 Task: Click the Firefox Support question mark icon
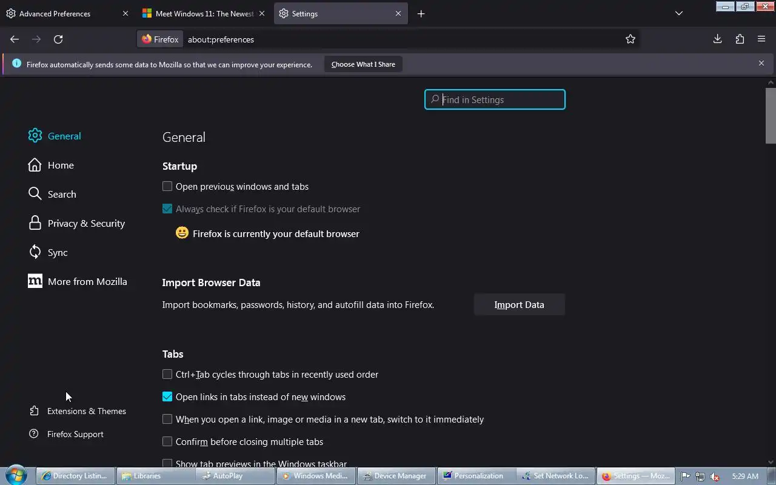34,434
